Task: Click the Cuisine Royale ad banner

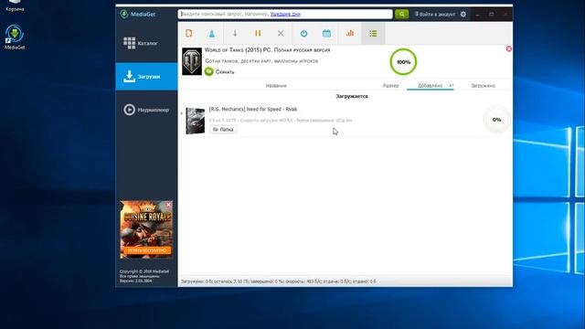Action: coord(146,229)
